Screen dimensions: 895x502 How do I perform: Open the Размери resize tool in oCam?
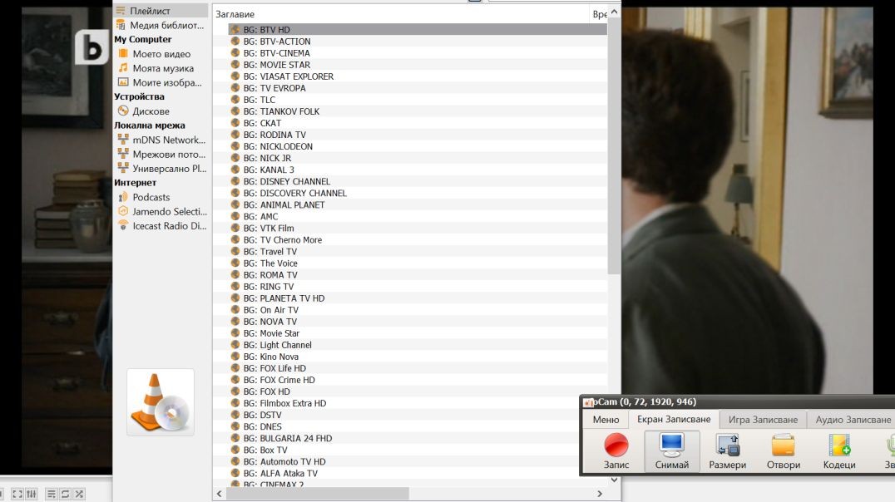[728, 450]
